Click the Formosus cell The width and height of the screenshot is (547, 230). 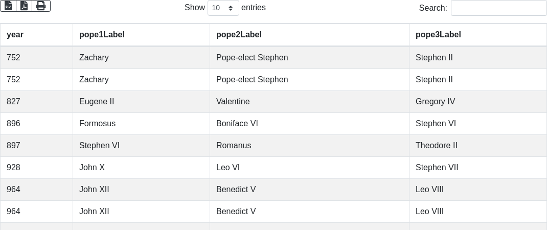click(141, 124)
